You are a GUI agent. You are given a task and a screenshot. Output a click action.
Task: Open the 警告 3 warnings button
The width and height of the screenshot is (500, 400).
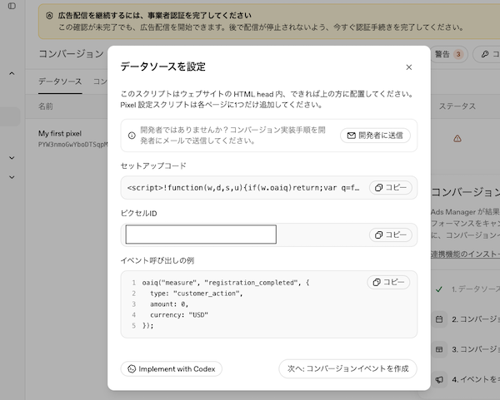[x=449, y=54]
